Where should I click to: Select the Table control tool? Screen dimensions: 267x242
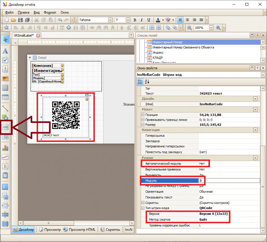(5, 97)
